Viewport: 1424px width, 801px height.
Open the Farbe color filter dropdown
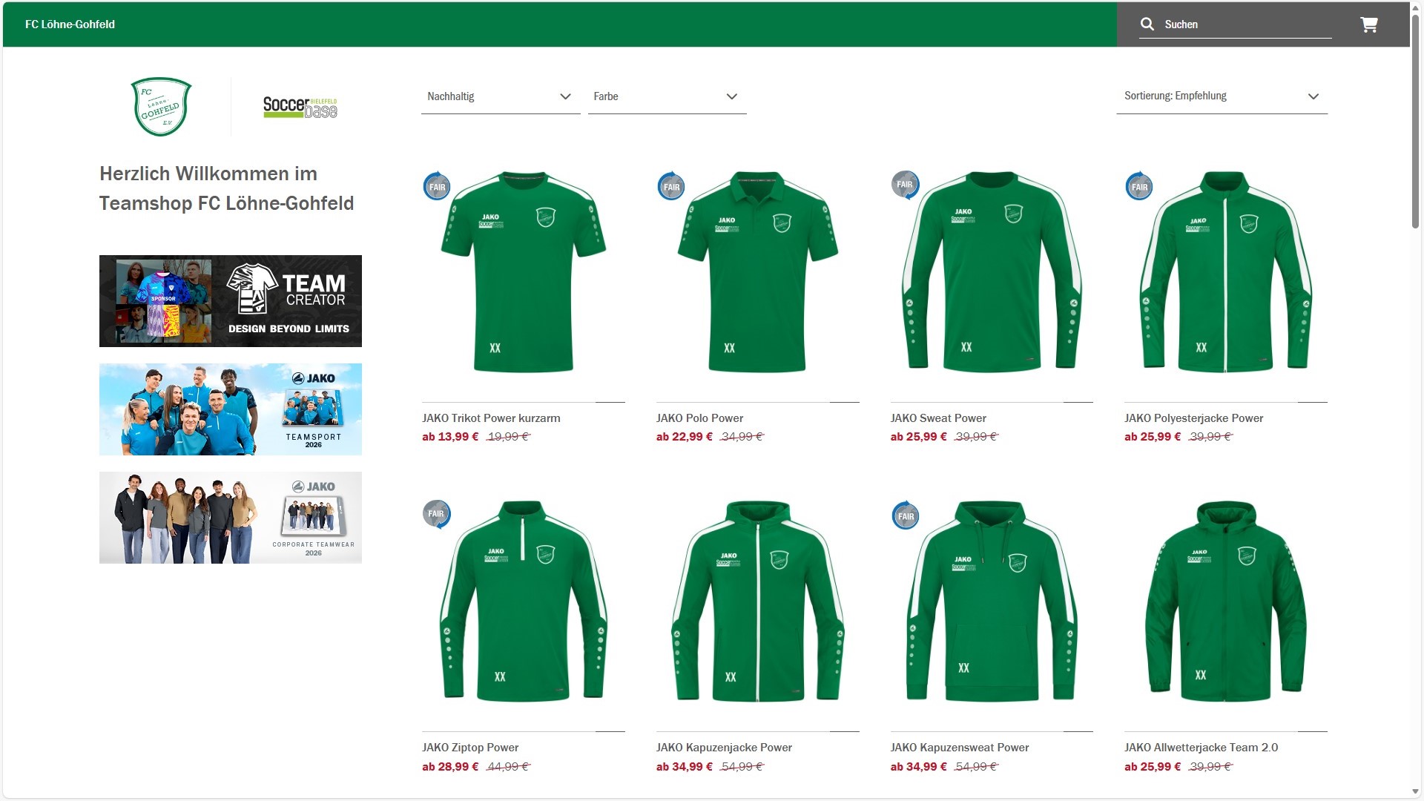tap(666, 96)
